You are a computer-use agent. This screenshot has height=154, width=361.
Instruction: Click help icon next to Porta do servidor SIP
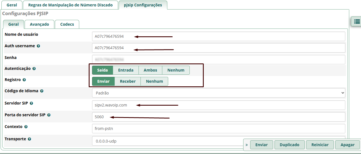49,115
